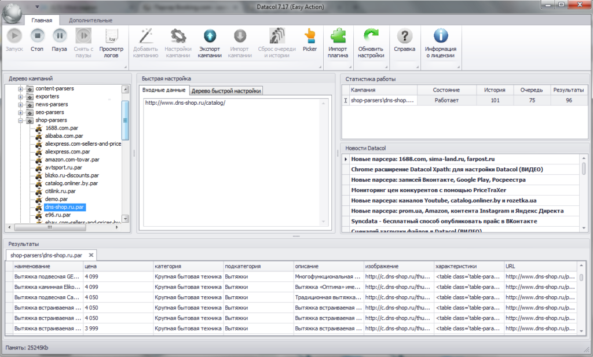Sort statistics by Очередь column
The image size is (593, 357).
point(532,90)
